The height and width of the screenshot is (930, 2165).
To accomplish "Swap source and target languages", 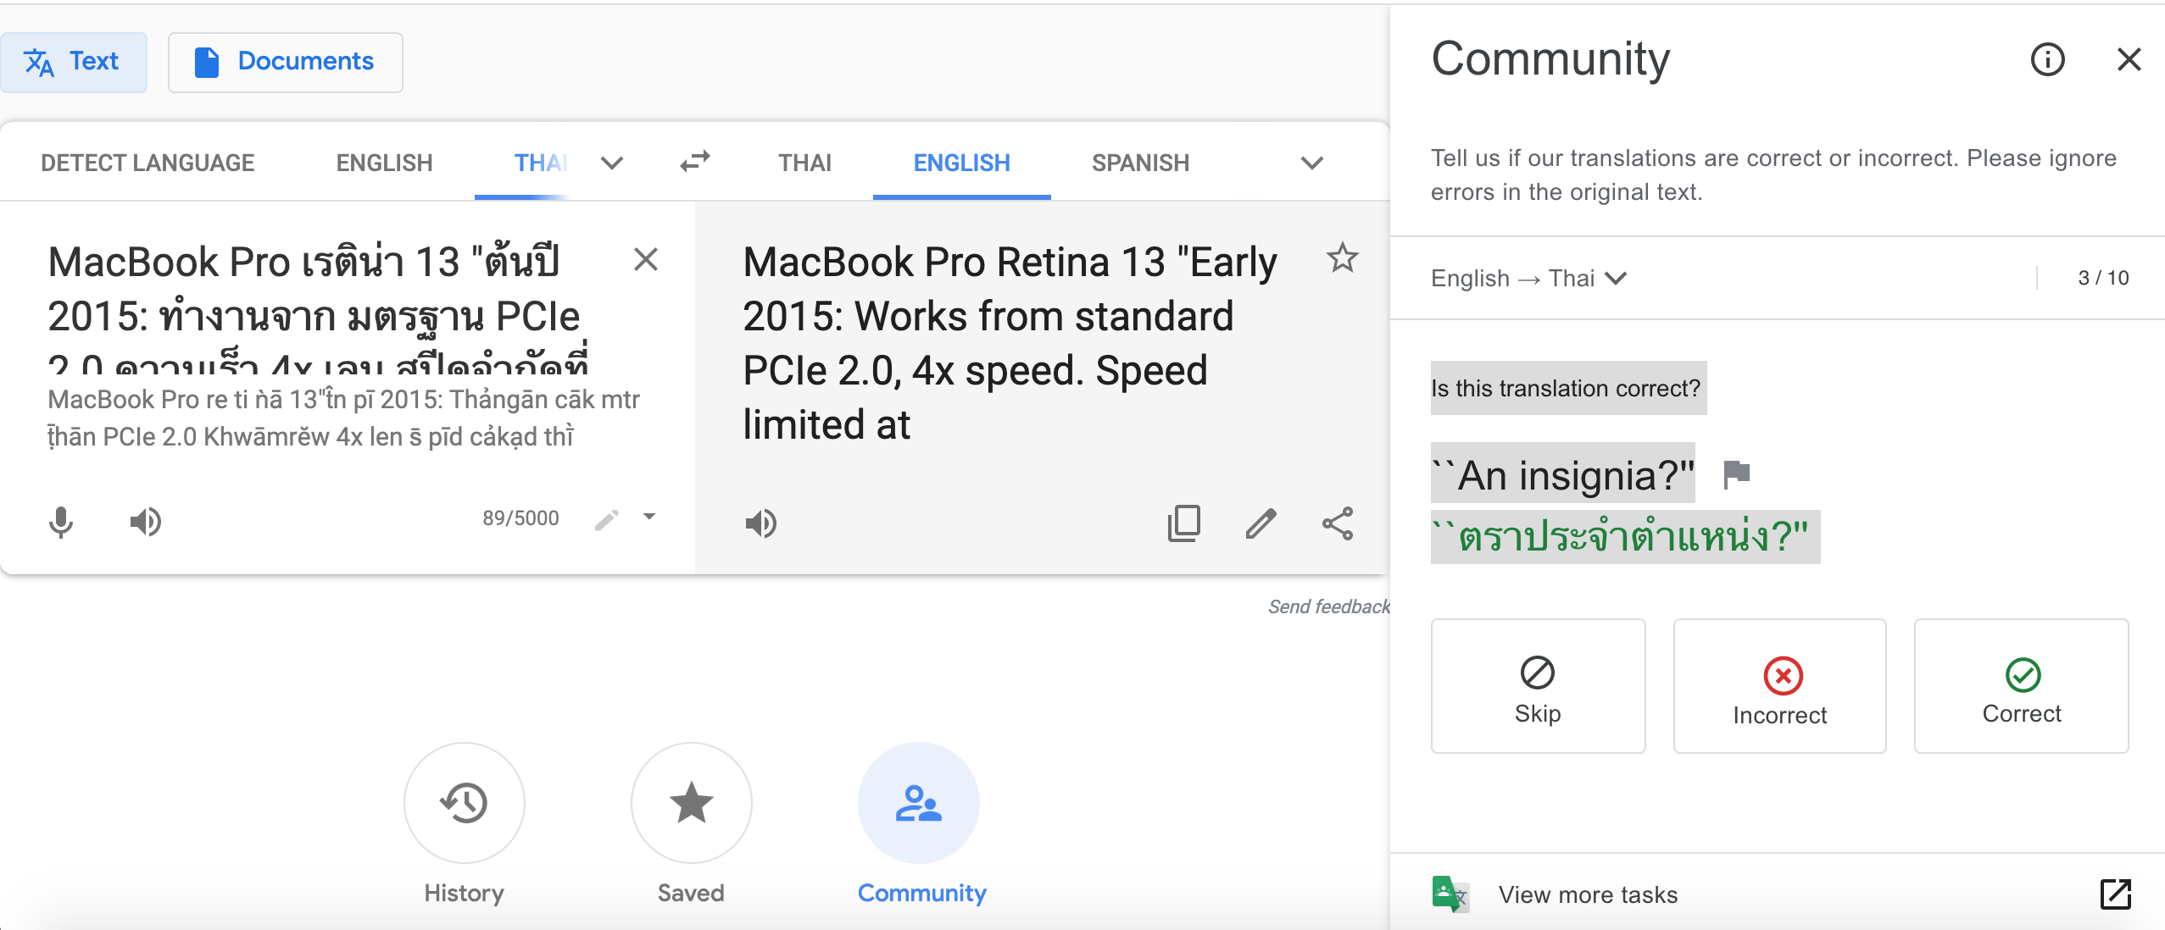I will click(695, 161).
